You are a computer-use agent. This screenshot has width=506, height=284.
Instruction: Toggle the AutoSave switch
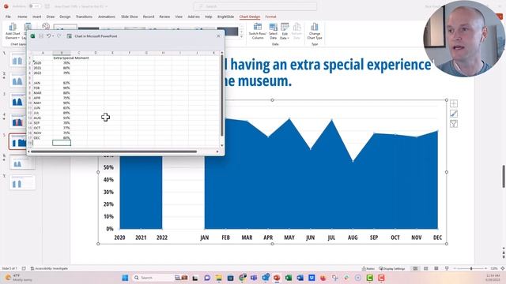point(35,6)
